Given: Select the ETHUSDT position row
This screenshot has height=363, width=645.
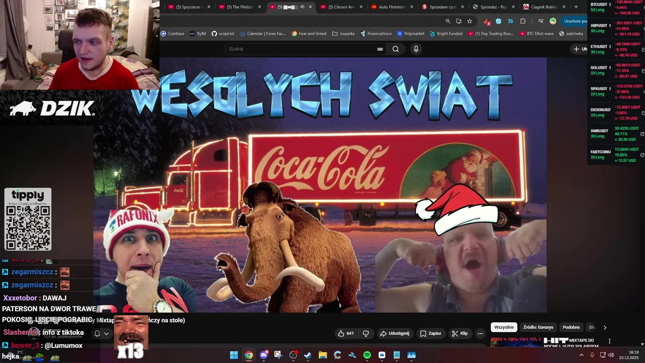Looking at the screenshot, I should click(617, 49).
